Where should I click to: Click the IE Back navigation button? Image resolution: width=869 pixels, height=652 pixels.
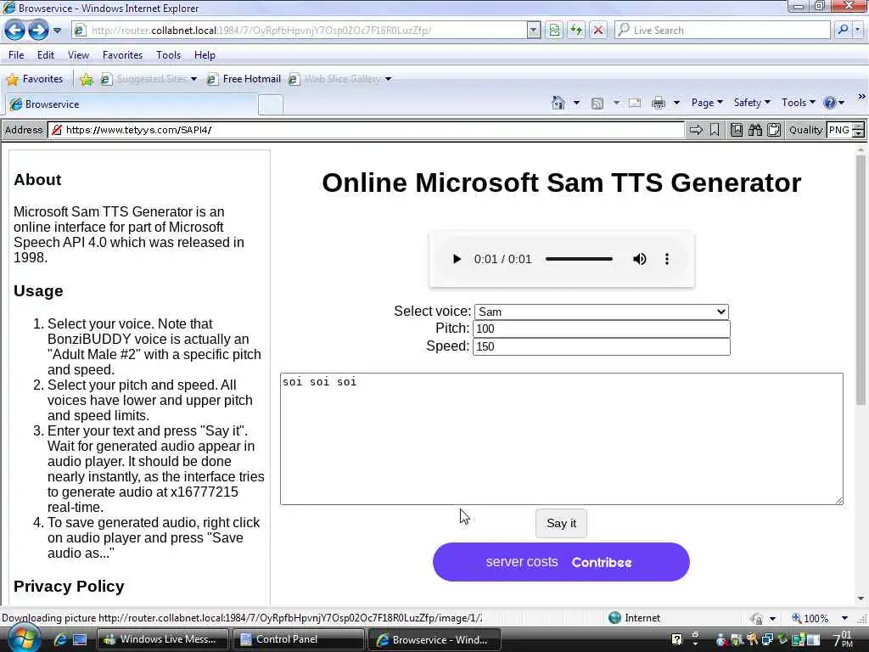pos(15,30)
